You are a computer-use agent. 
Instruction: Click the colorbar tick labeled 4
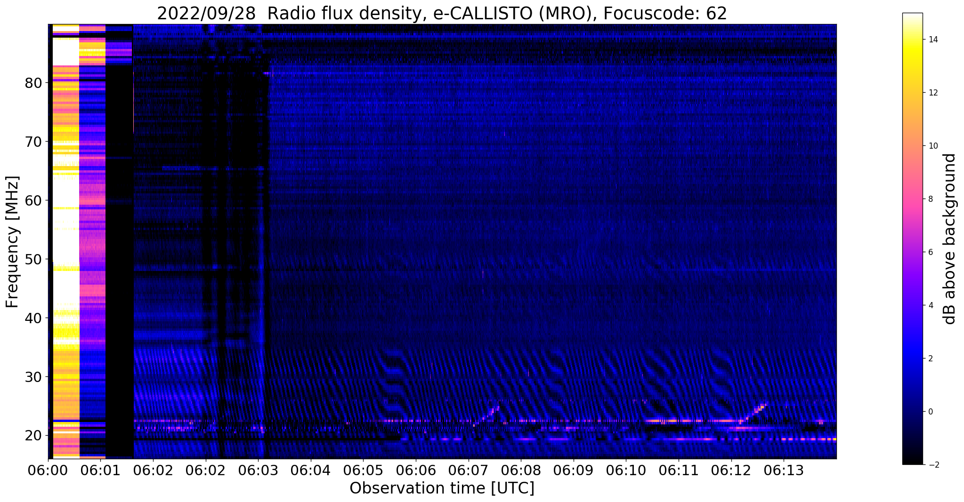(930, 305)
